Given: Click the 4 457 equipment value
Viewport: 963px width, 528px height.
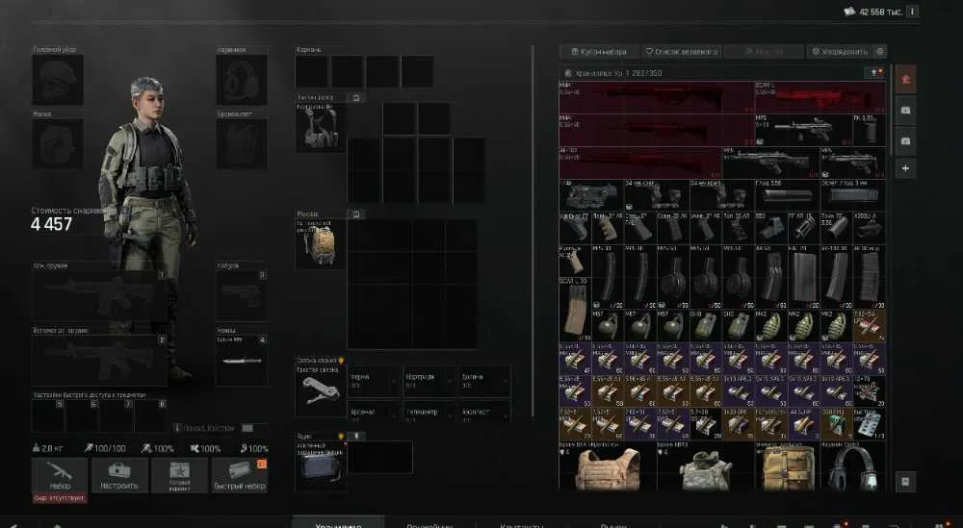Looking at the screenshot, I should click(x=52, y=224).
